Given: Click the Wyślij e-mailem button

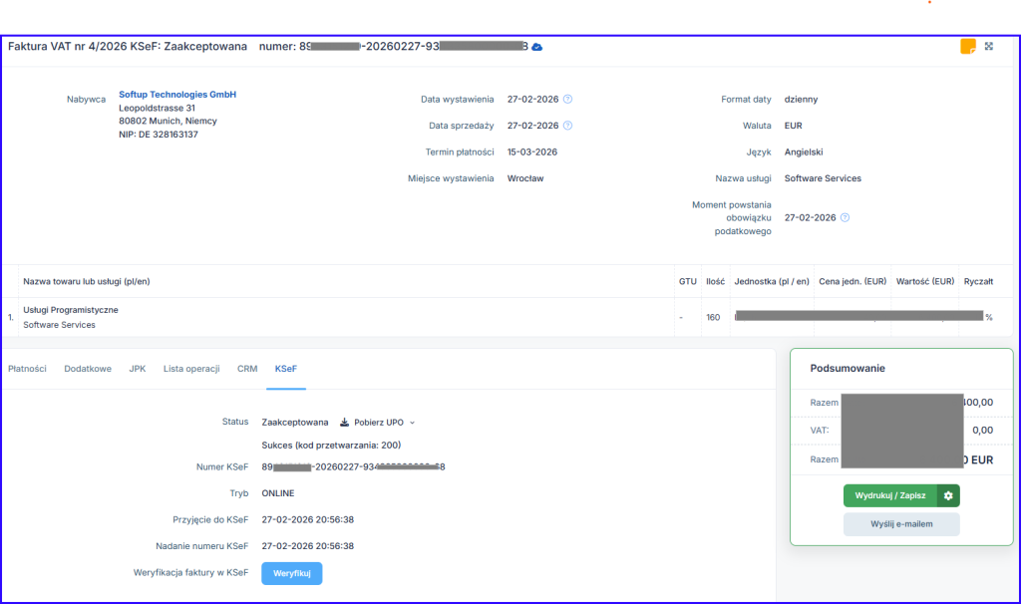Looking at the screenshot, I should tap(901, 524).
